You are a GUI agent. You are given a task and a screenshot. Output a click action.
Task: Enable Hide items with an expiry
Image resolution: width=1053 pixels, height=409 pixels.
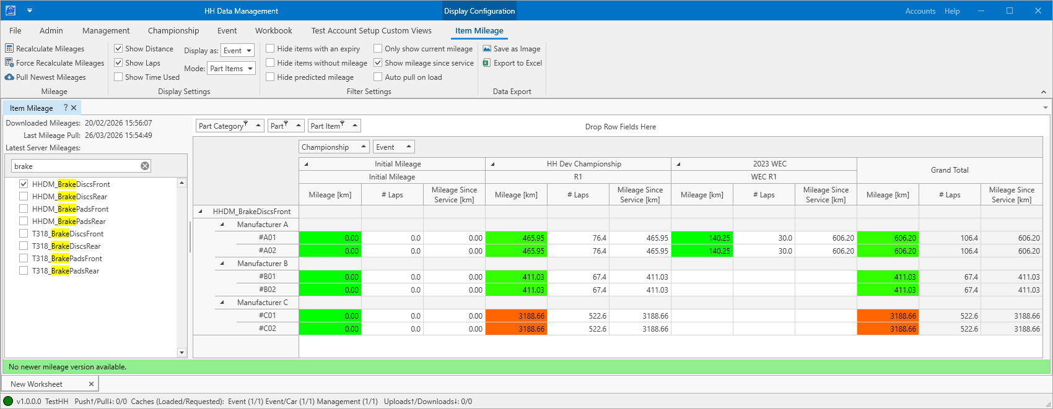pyautogui.click(x=270, y=48)
